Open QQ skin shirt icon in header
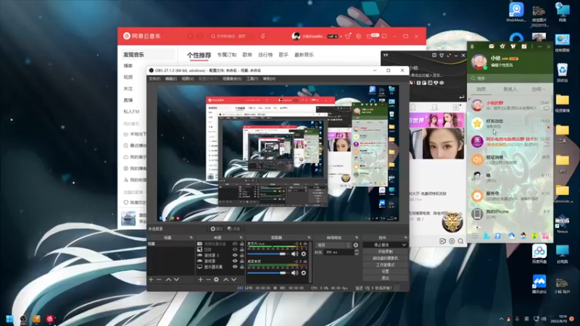The height and width of the screenshot is (326, 580). coord(513,46)
